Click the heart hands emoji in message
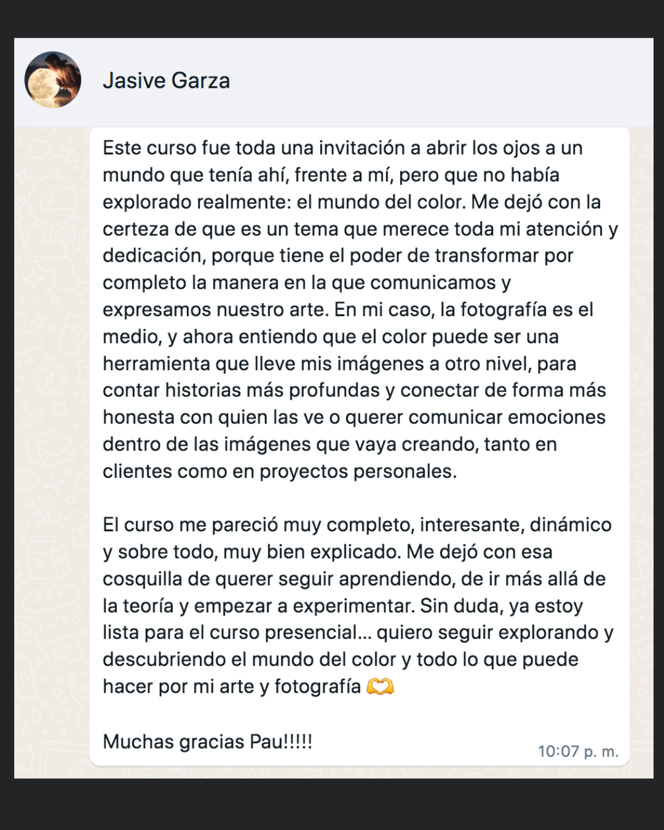 point(380,686)
